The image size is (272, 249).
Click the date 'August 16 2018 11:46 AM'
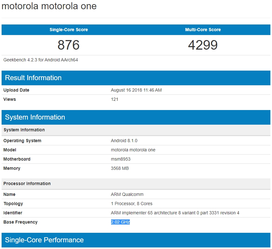click(x=136, y=90)
